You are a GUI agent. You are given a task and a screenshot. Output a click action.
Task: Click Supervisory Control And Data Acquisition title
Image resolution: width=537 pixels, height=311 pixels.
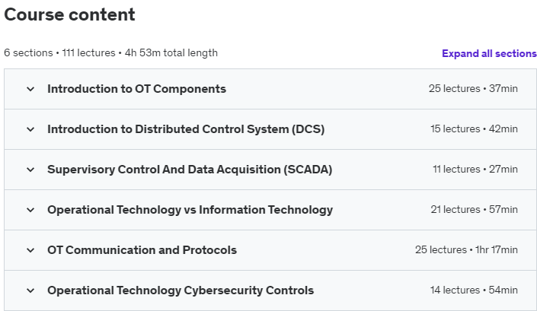pos(190,170)
